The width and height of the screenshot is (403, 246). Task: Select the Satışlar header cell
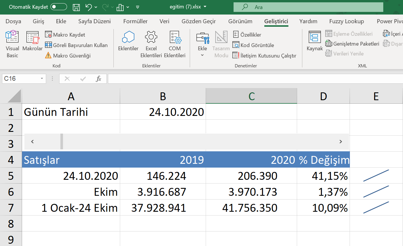point(71,160)
